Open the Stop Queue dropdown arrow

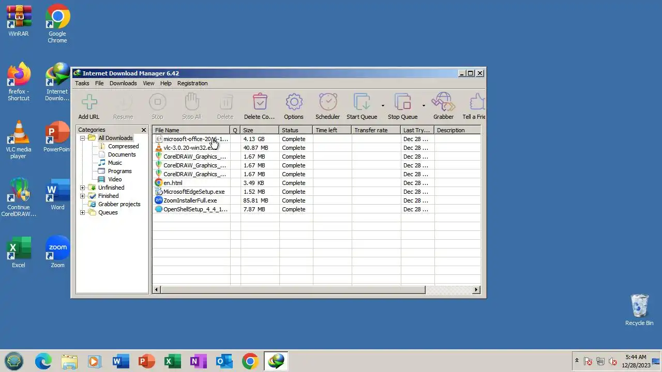(424, 106)
